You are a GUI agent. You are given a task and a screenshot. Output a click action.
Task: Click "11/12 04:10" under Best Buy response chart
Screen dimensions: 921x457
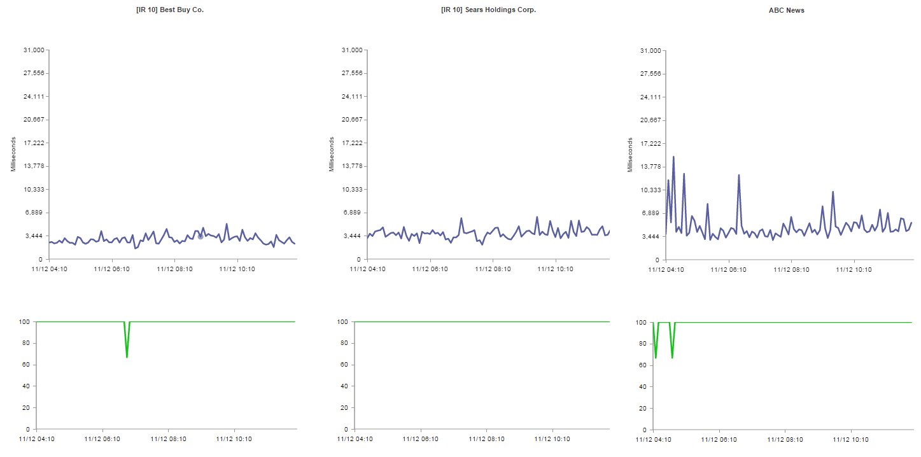[x=50, y=269]
